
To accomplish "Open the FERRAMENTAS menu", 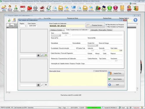I will click(x=118, y=3).
